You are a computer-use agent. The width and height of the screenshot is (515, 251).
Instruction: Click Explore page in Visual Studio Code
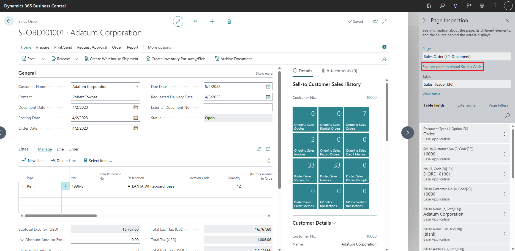coord(452,67)
